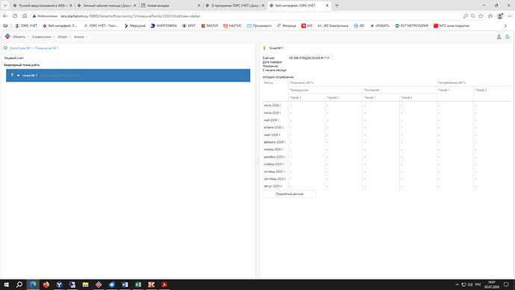
Task: Expand the Объекты menu
Action: (x=20, y=37)
